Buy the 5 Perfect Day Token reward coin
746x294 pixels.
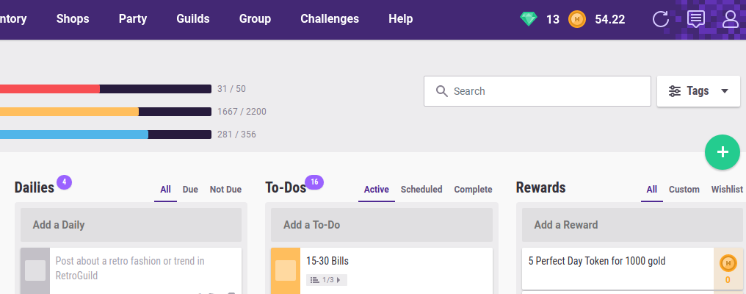click(x=728, y=264)
